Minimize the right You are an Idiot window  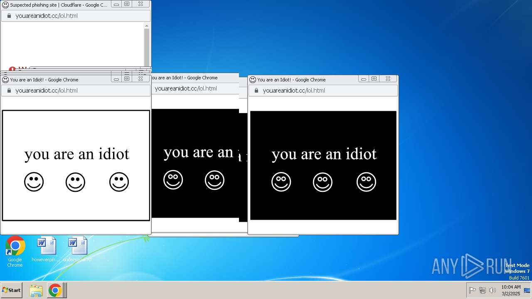click(364, 79)
